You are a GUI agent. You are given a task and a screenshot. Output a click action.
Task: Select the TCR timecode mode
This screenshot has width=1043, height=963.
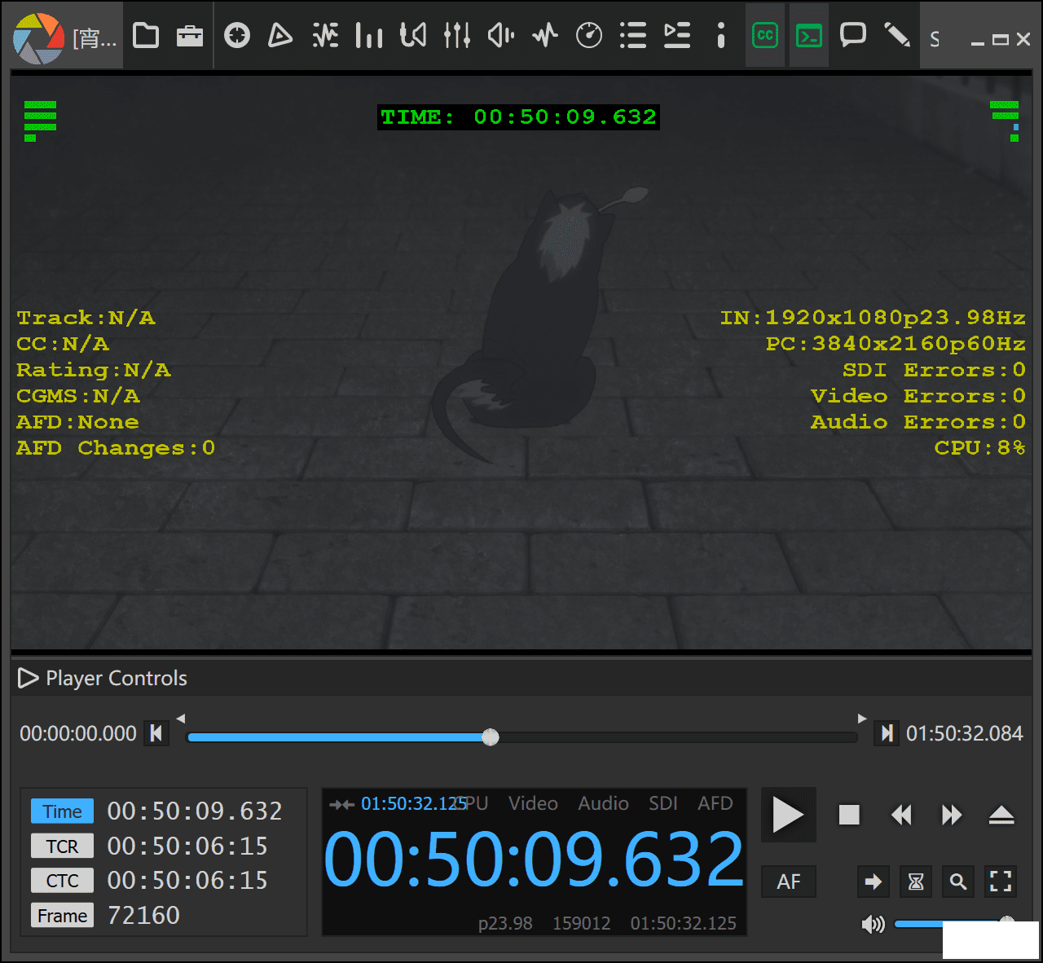tap(63, 846)
